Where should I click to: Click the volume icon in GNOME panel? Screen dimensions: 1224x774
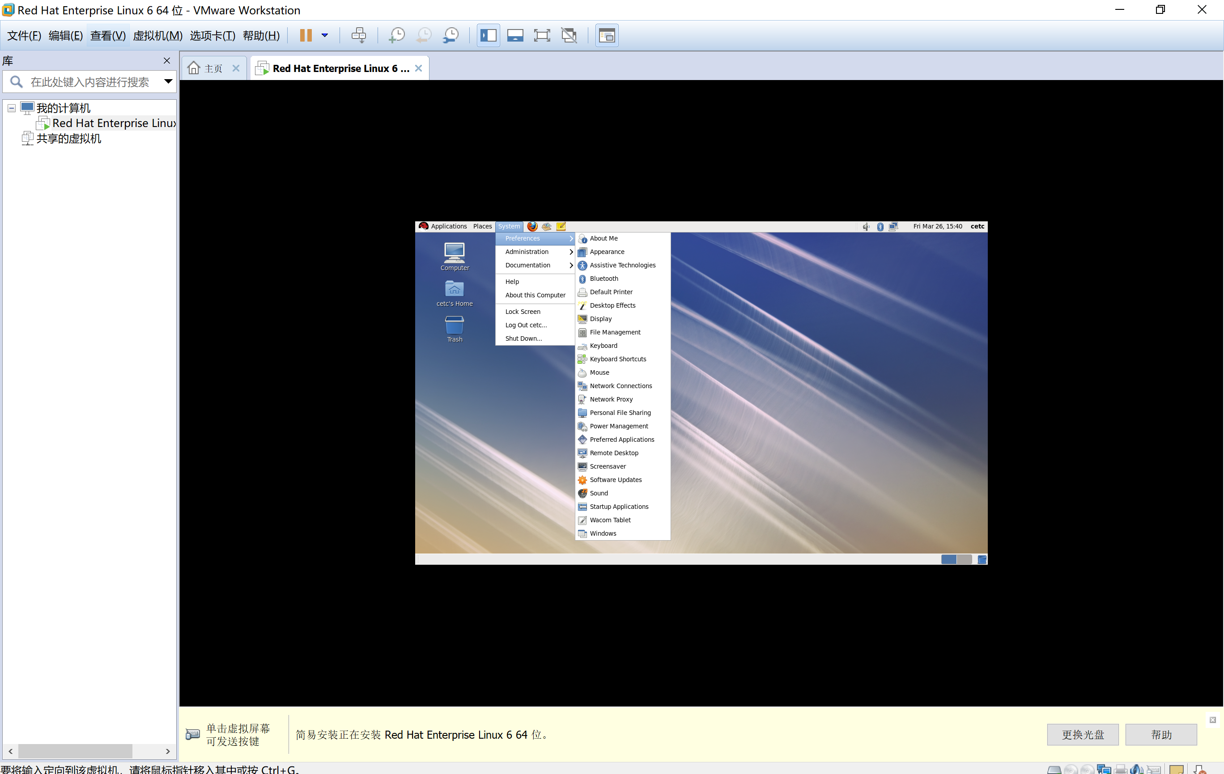click(866, 226)
